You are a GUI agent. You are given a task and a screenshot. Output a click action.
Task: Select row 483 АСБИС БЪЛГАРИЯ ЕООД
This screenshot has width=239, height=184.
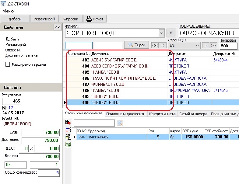point(153,60)
